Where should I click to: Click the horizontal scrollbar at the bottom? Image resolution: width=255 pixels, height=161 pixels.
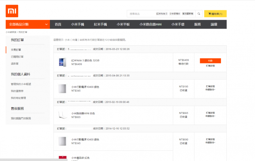tap(34, 160)
